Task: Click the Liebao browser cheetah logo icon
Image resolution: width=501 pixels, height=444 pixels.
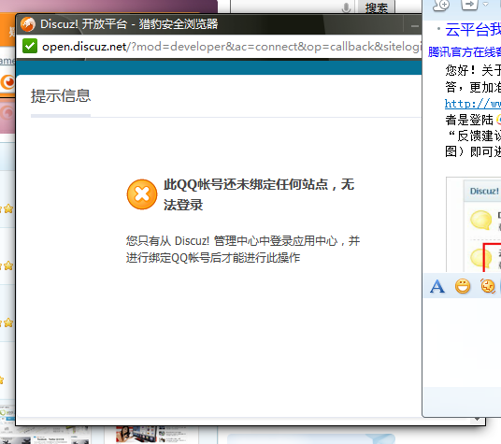Action: pos(28,24)
